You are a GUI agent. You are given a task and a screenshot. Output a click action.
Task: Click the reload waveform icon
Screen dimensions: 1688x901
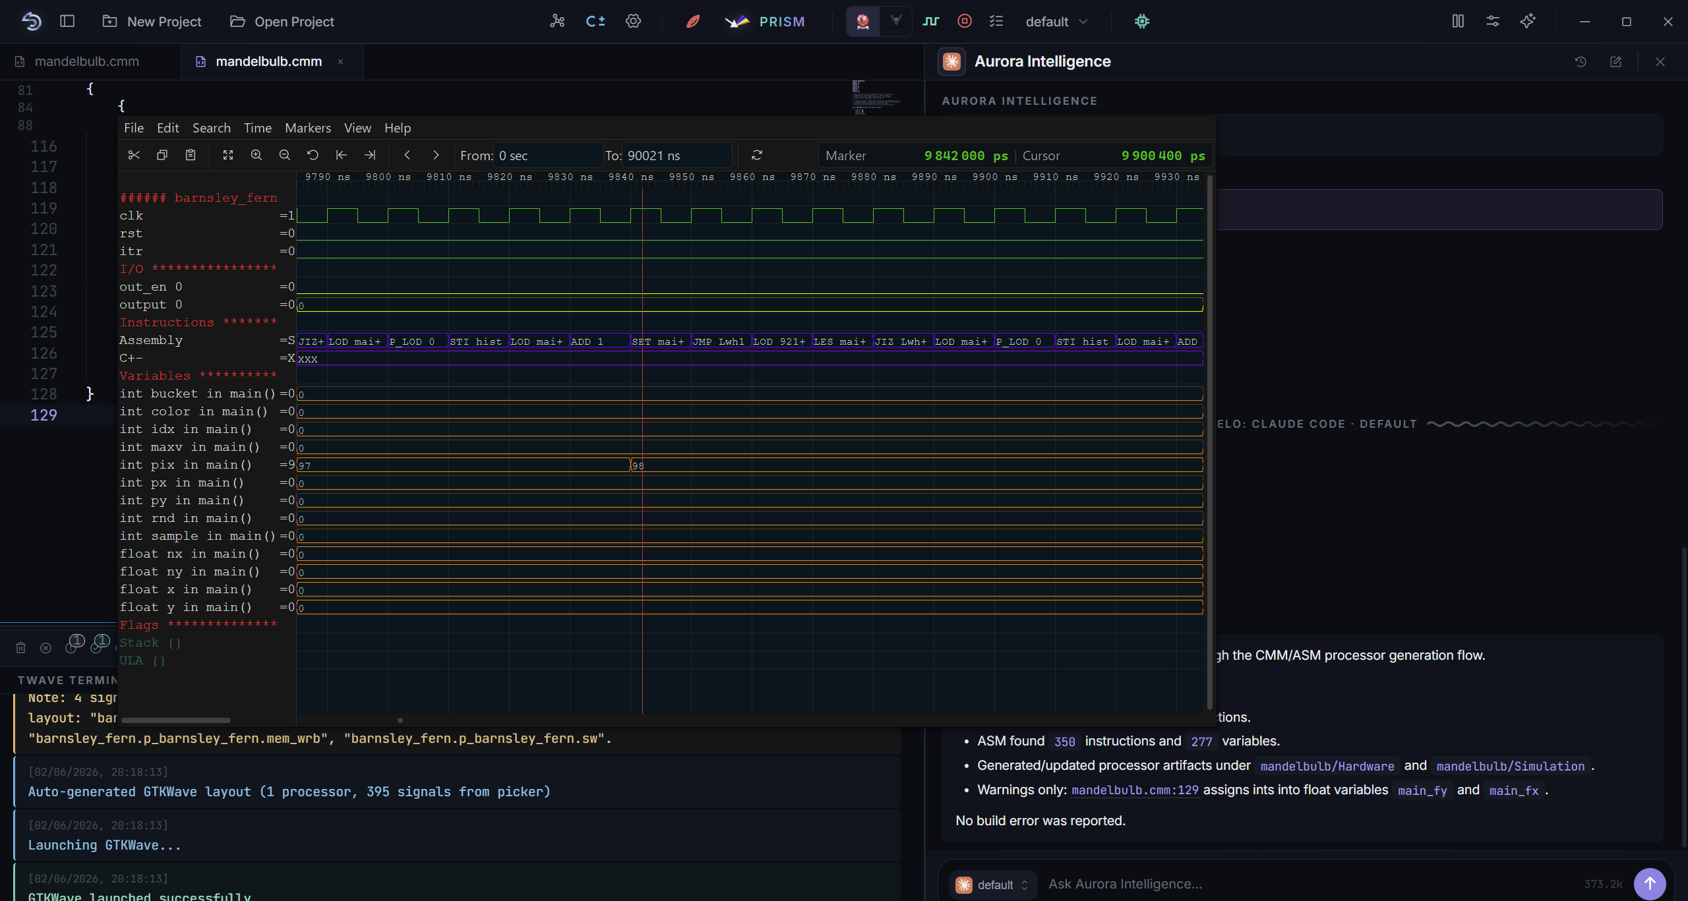point(757,155)
